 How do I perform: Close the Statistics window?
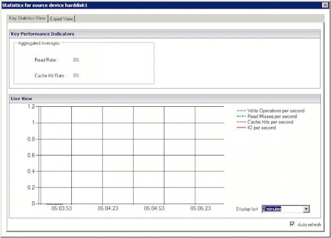coord(325,5)
